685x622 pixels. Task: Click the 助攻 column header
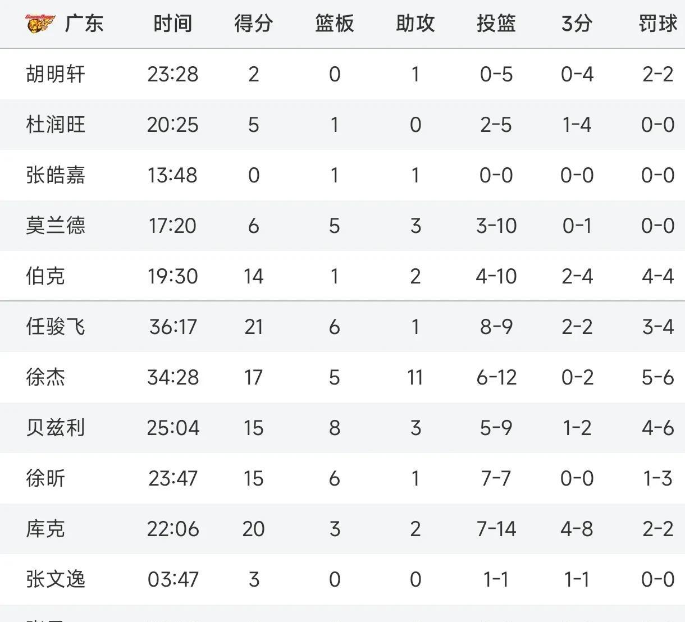click(x=415, y=24)
